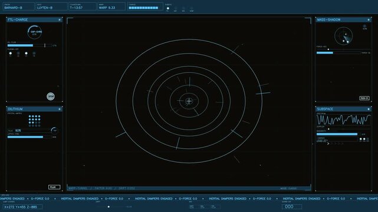Click the mass-shadow force-vec slider knob

328,49
